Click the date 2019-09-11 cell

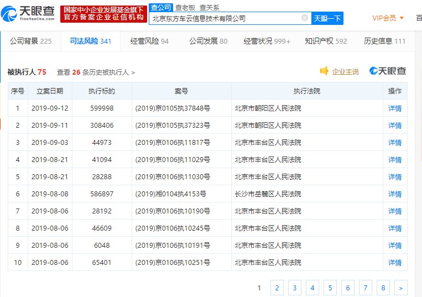[x=50, y=126]
